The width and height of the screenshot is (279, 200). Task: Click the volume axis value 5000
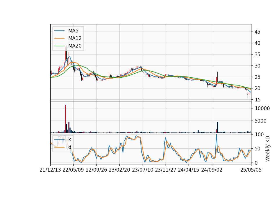pyautogui.click(x=261, y=121)
